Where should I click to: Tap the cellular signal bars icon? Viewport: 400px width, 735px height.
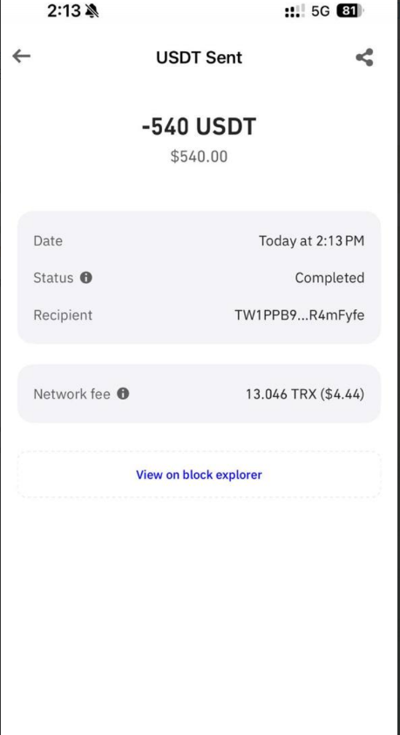(295, 11)
